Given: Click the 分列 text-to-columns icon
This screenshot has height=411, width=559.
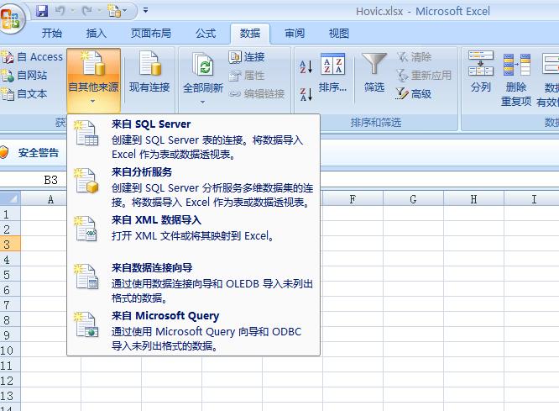Looking at the screenshot, I should (x=481, y=63).
